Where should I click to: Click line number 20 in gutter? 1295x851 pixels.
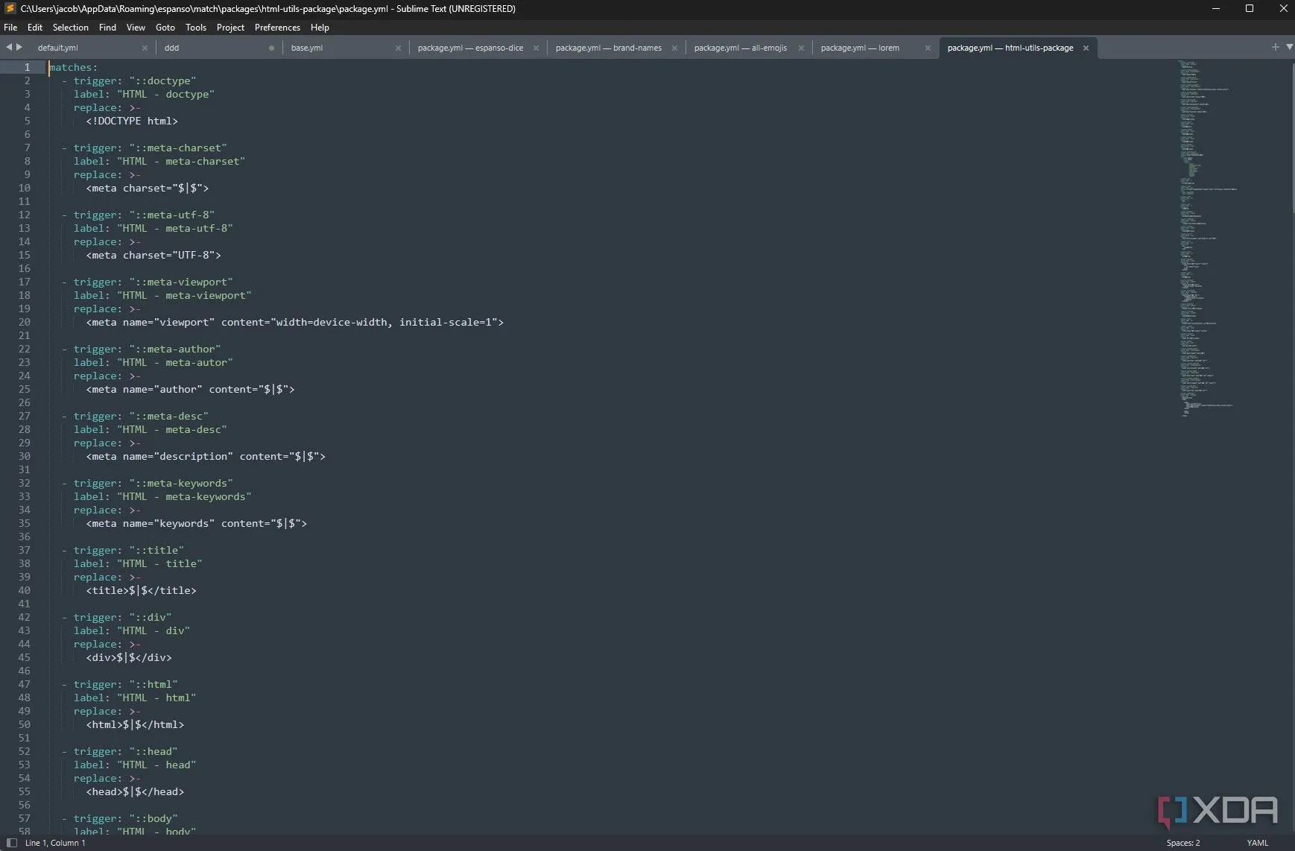[x=25, y=322]
